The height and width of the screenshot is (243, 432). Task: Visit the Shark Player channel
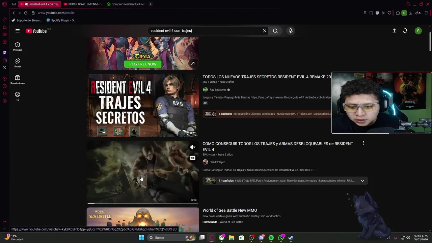pos(217,162)
